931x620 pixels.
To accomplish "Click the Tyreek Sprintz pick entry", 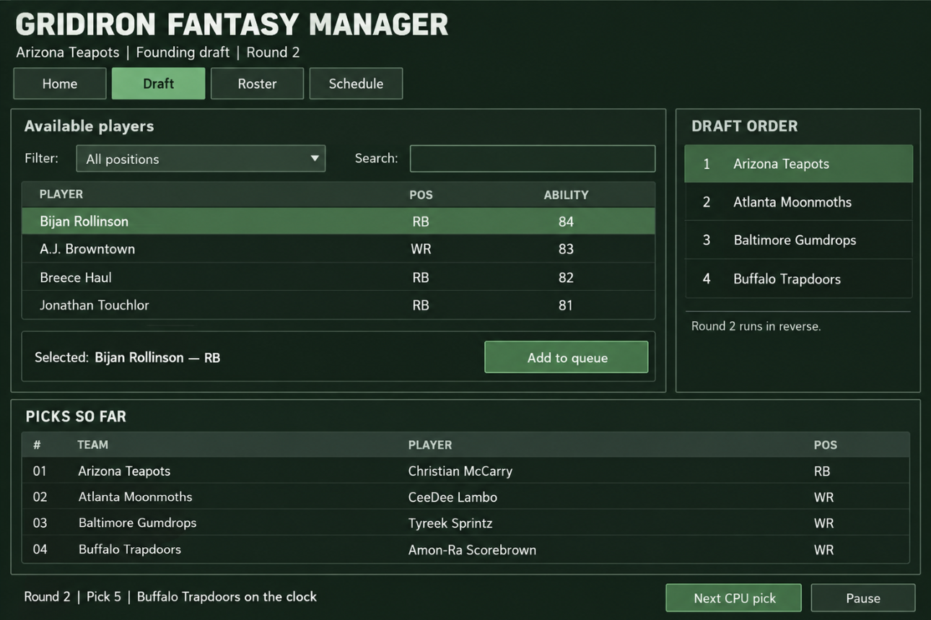I will (x=465, y=523).
